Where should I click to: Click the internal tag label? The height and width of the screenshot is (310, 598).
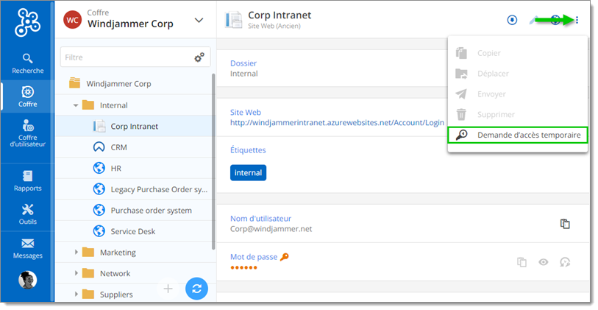pyautogui.click(x=248, y=172)
